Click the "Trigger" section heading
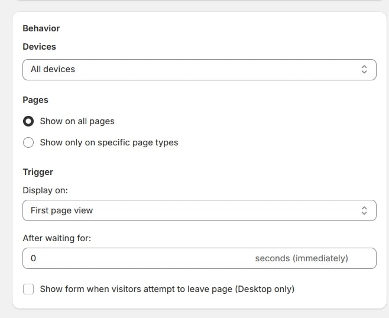 38,172
